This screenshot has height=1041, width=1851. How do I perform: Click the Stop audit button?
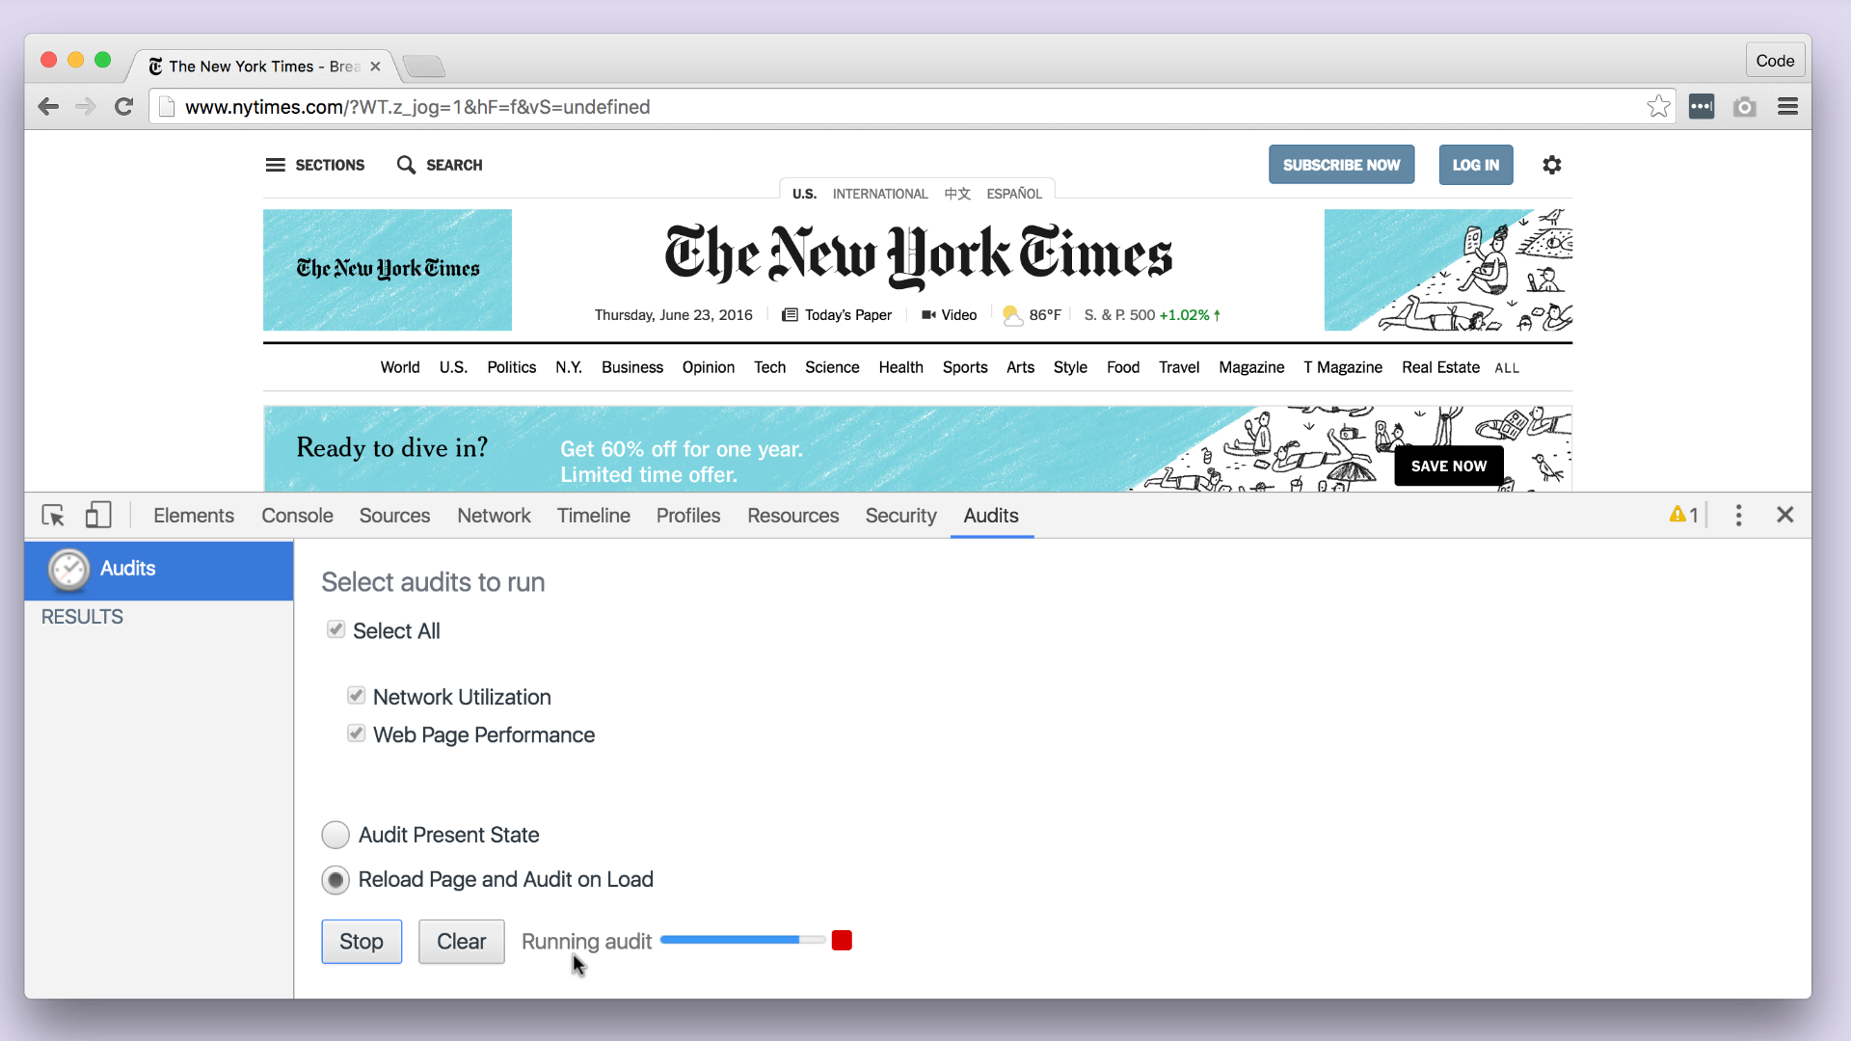[362, 942]
